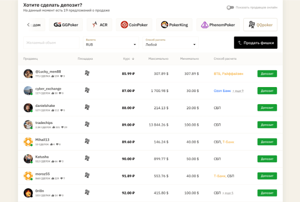
Task: Open tradechips seller avatar
Action: [x=28, y=125]
